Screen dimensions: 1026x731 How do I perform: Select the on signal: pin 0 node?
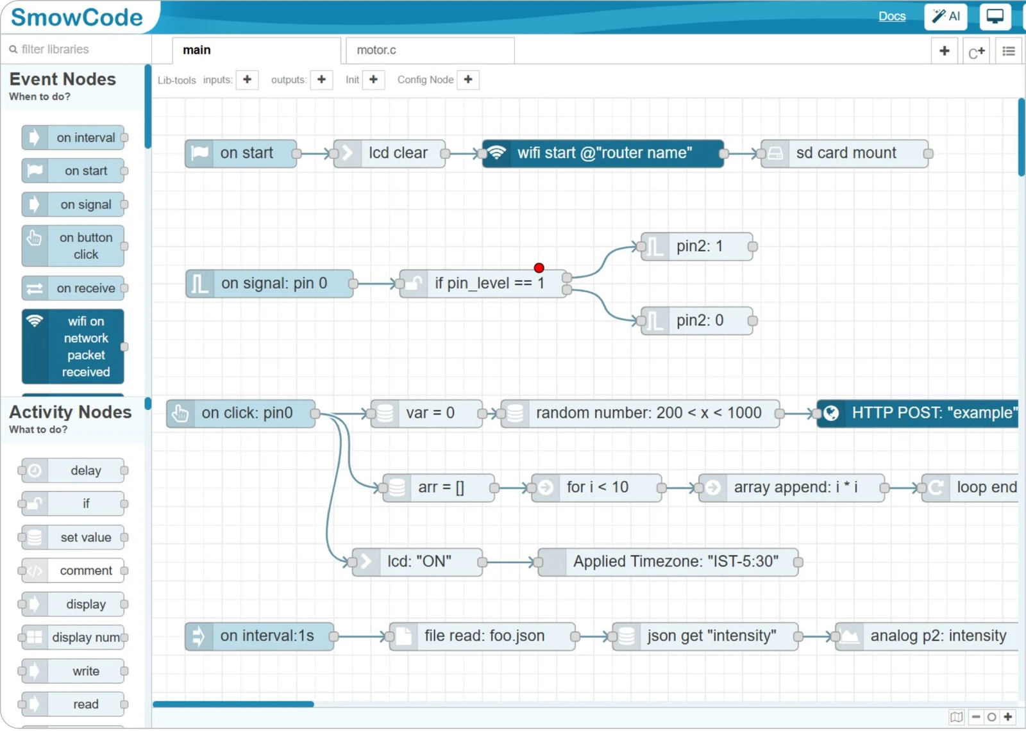pos(269,283)
